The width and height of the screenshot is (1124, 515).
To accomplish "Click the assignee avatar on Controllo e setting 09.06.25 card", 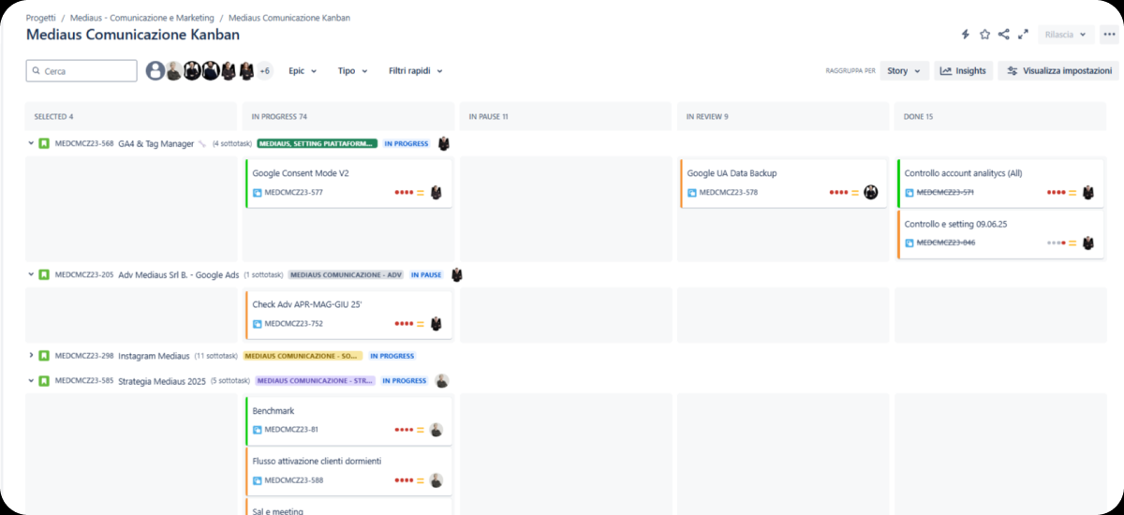I will [x=1087, y=243].
